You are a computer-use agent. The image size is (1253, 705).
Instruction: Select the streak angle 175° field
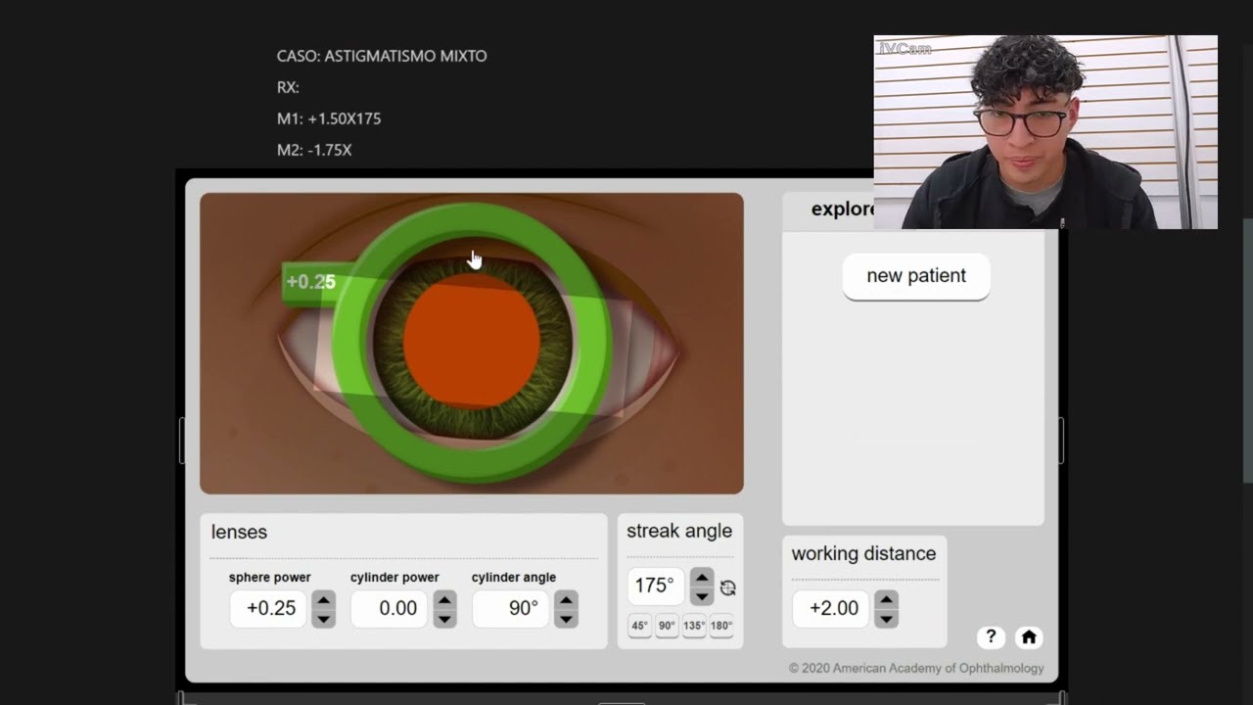tap(656, 586)
